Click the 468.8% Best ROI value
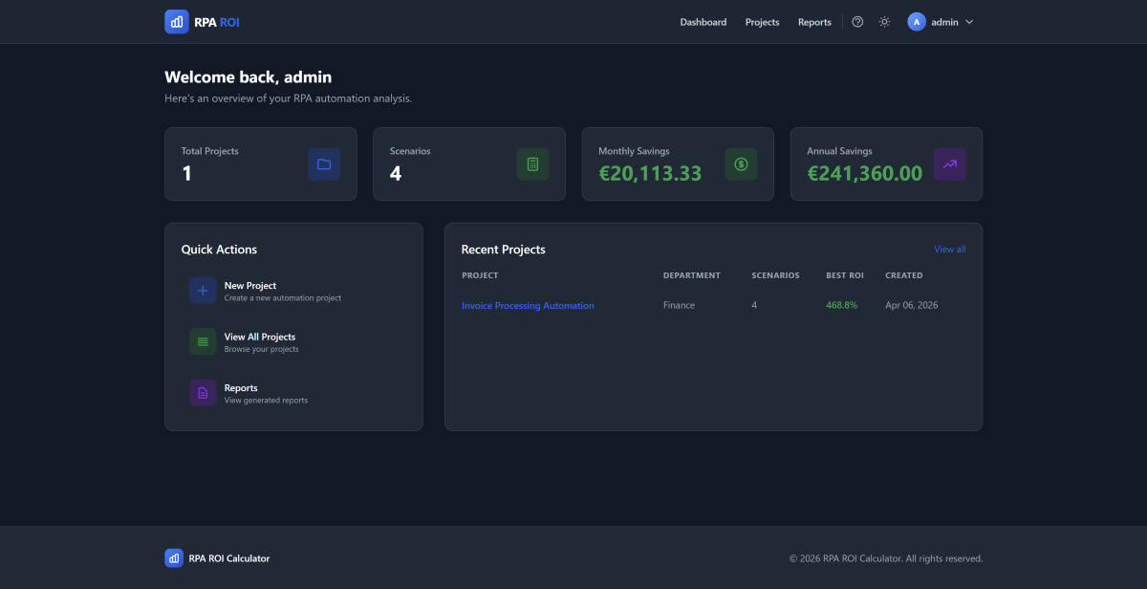 click(x=841, y=303)
